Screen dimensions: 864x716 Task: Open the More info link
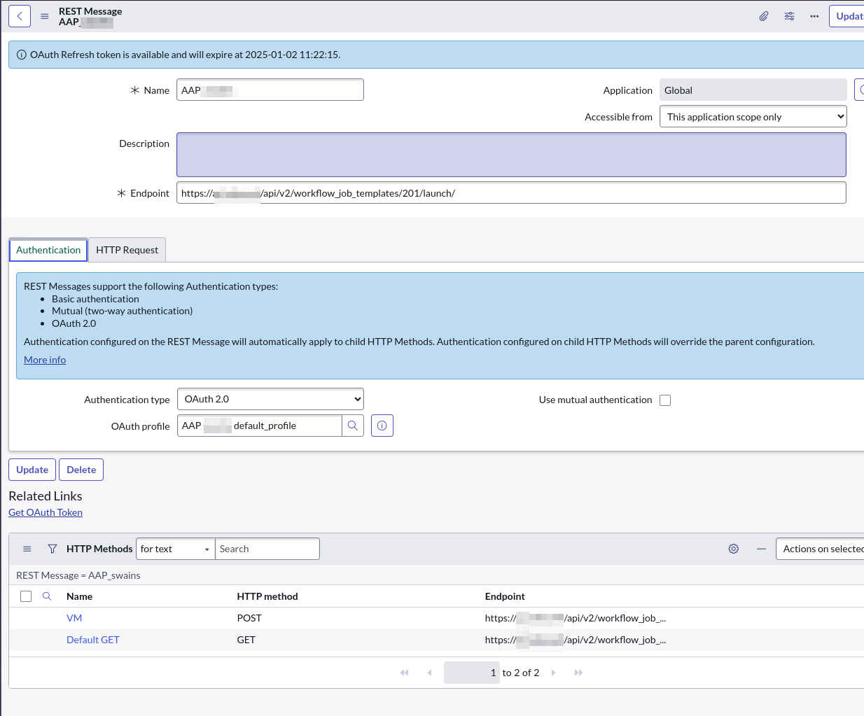tap(45, 360)
